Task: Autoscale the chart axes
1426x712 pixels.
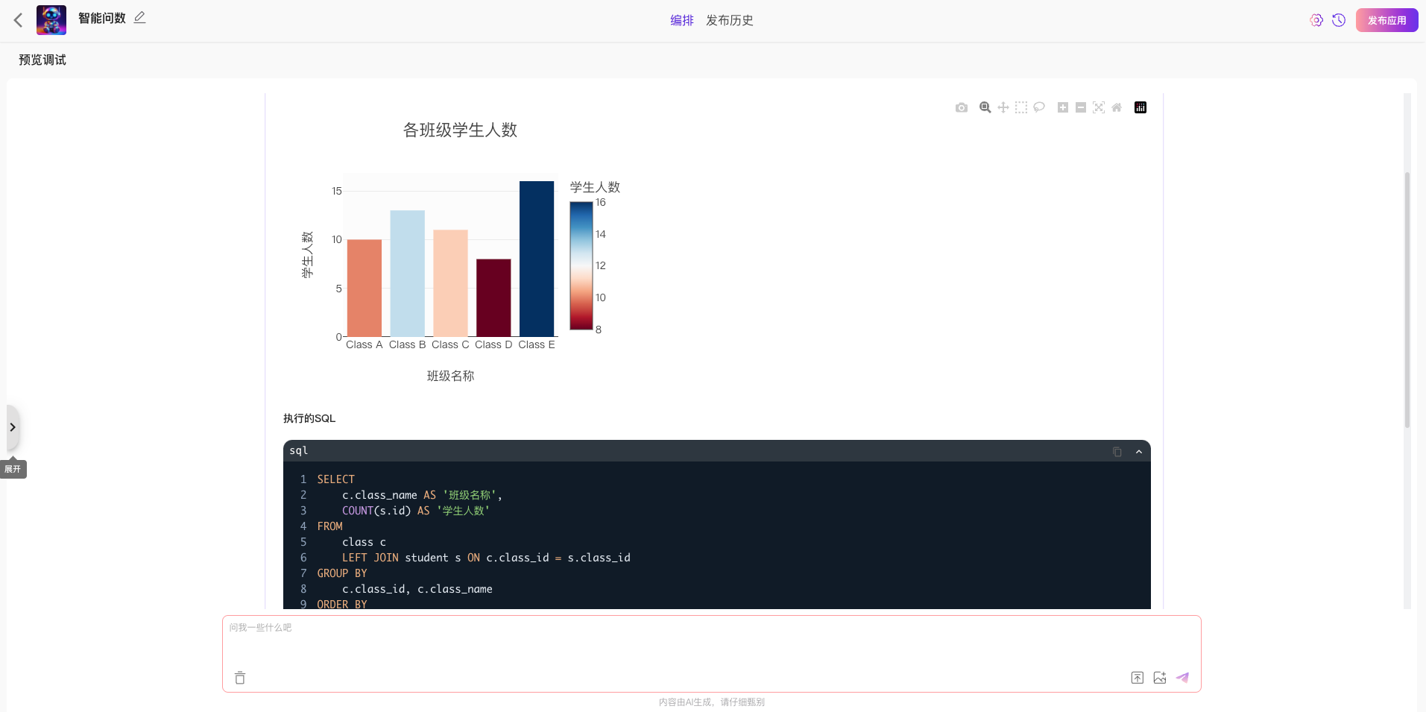Action: point(1099,107)
